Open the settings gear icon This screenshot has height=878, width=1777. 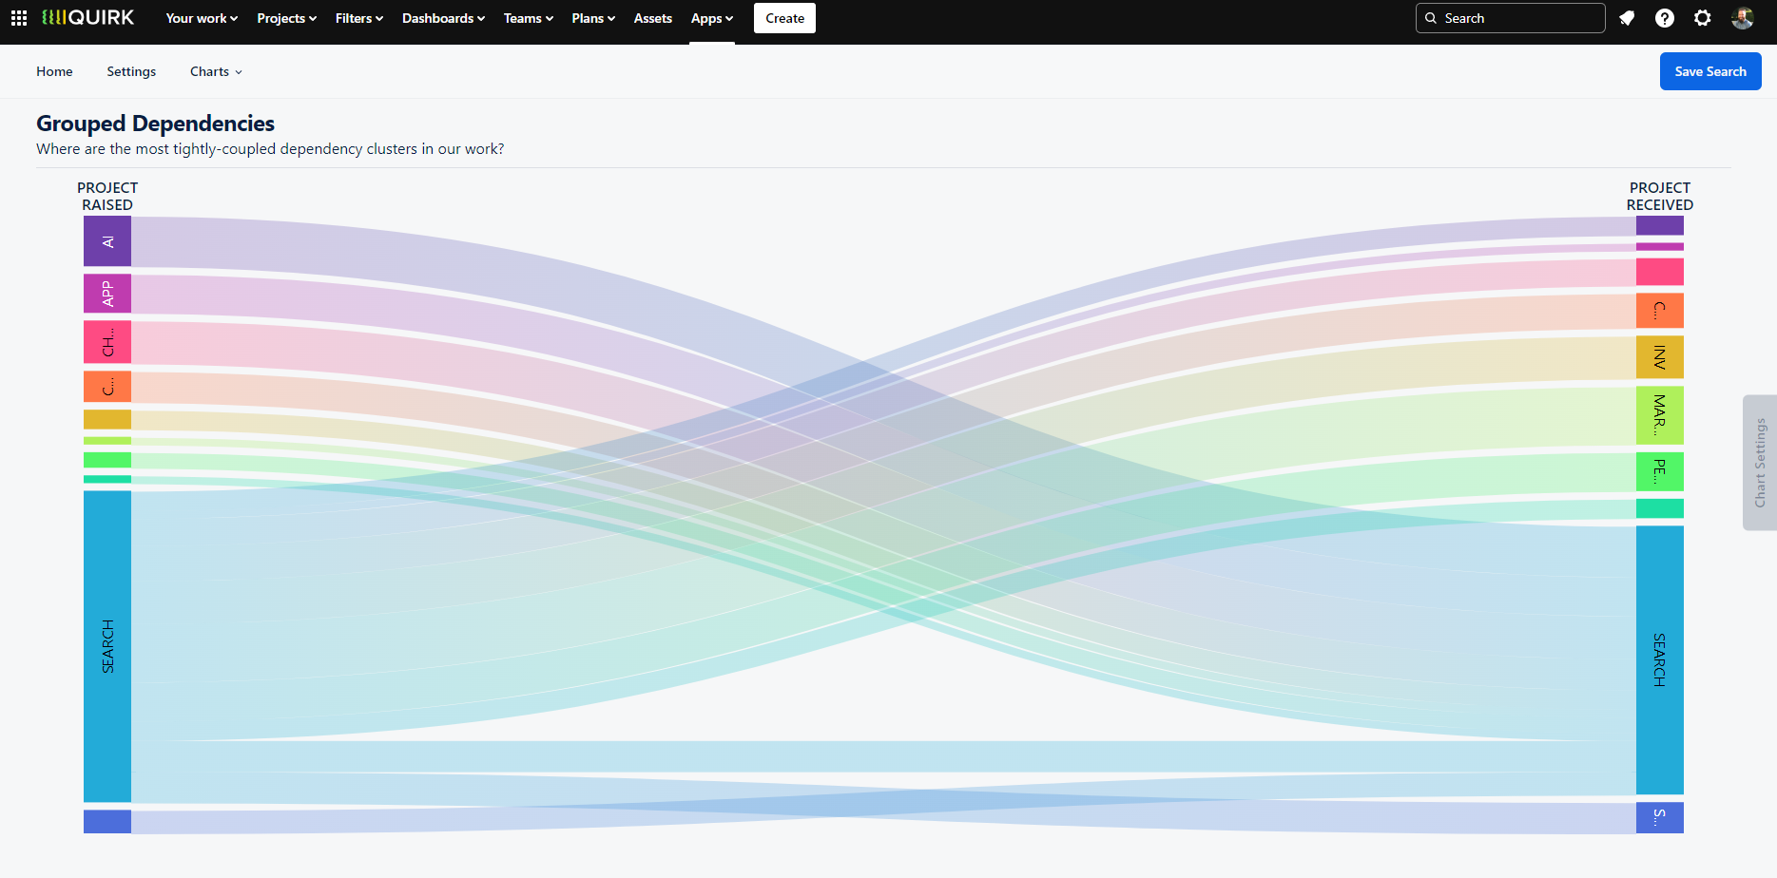pyautogui.click(x=1702, y=18)
